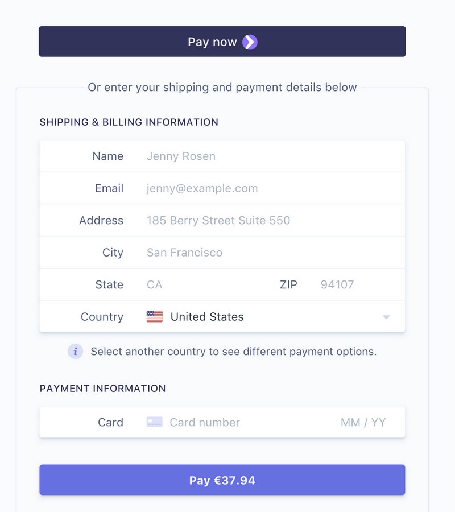Click the Card number input field
Screen dimensions: 455x512
[x=227, y=422]
